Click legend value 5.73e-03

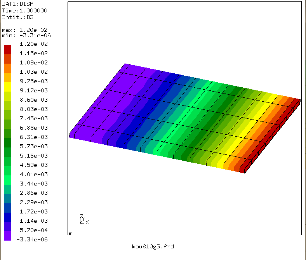(34, 146)
